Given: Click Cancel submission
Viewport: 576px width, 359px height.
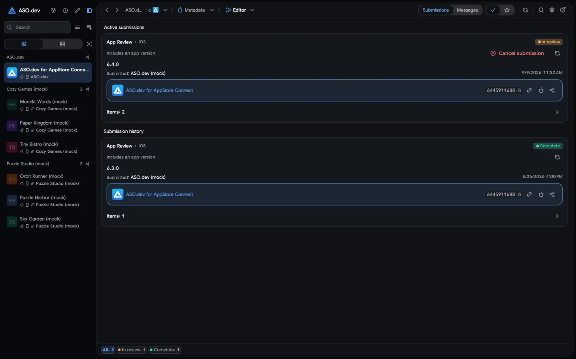Looking at the screenshot, I should click(517, 53).
